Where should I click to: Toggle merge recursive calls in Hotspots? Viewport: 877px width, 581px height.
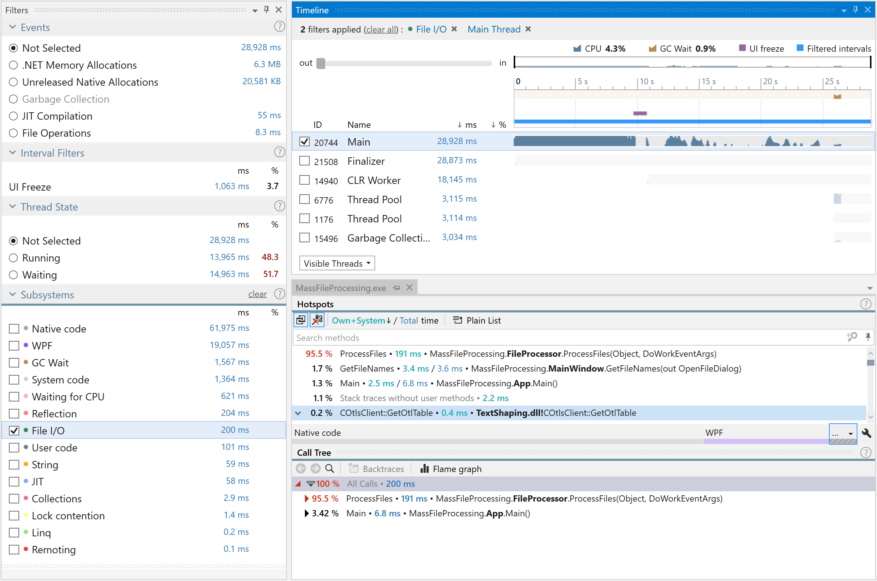[x=300, y=319]
